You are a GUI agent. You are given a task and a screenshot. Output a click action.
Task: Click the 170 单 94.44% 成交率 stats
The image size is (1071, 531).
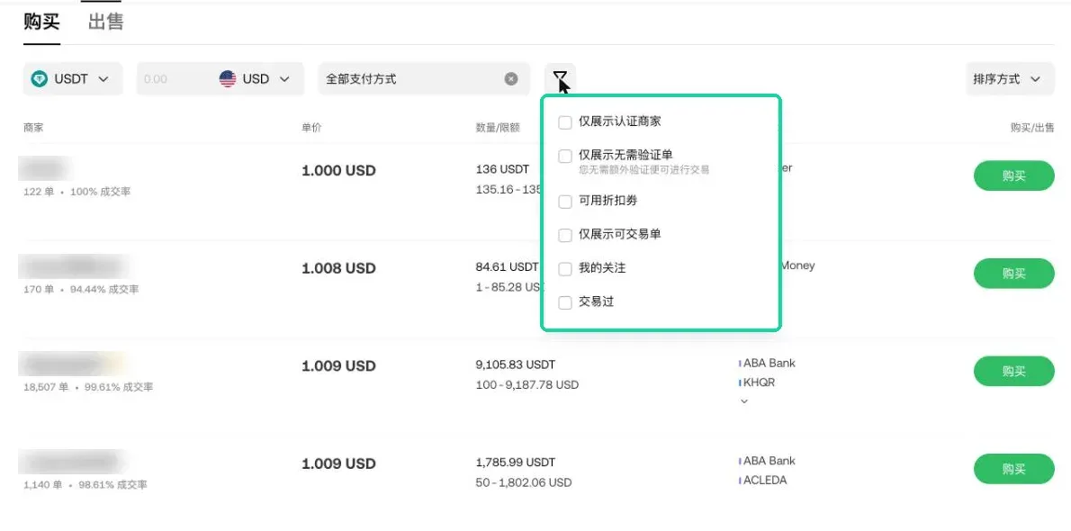point(81,290)
